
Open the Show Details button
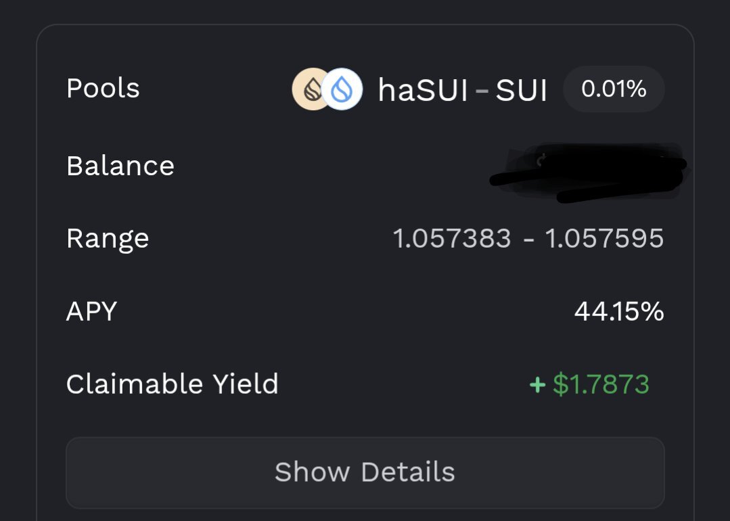tap(365, 472)
